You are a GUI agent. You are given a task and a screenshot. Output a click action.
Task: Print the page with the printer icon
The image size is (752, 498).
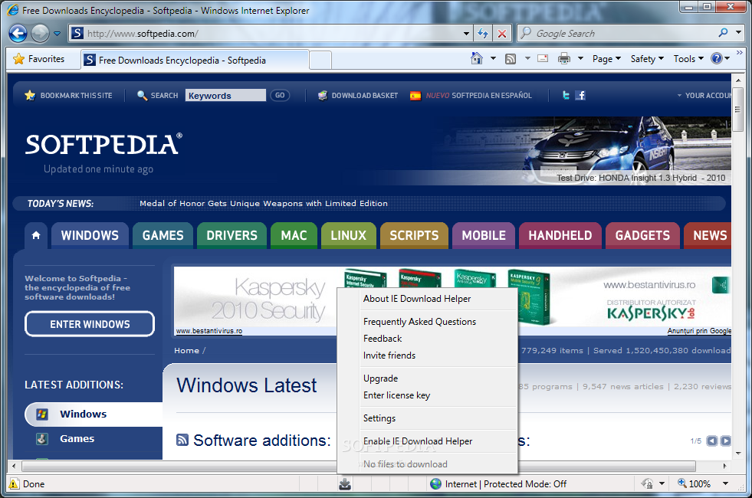(564, 58)
